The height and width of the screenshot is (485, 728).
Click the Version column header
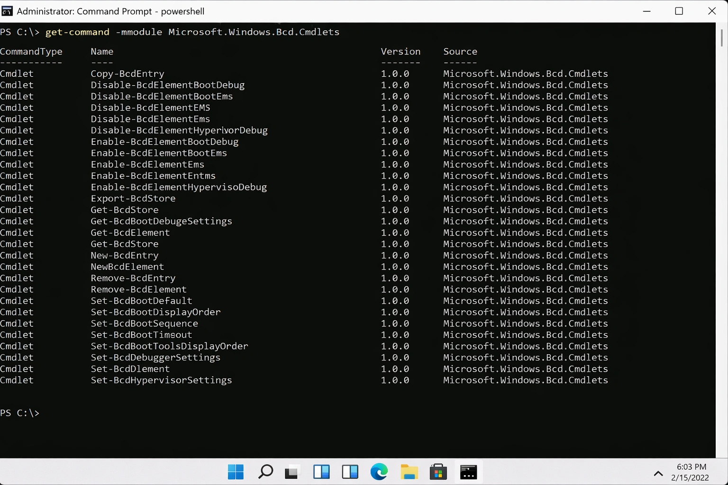click(400, 51)
